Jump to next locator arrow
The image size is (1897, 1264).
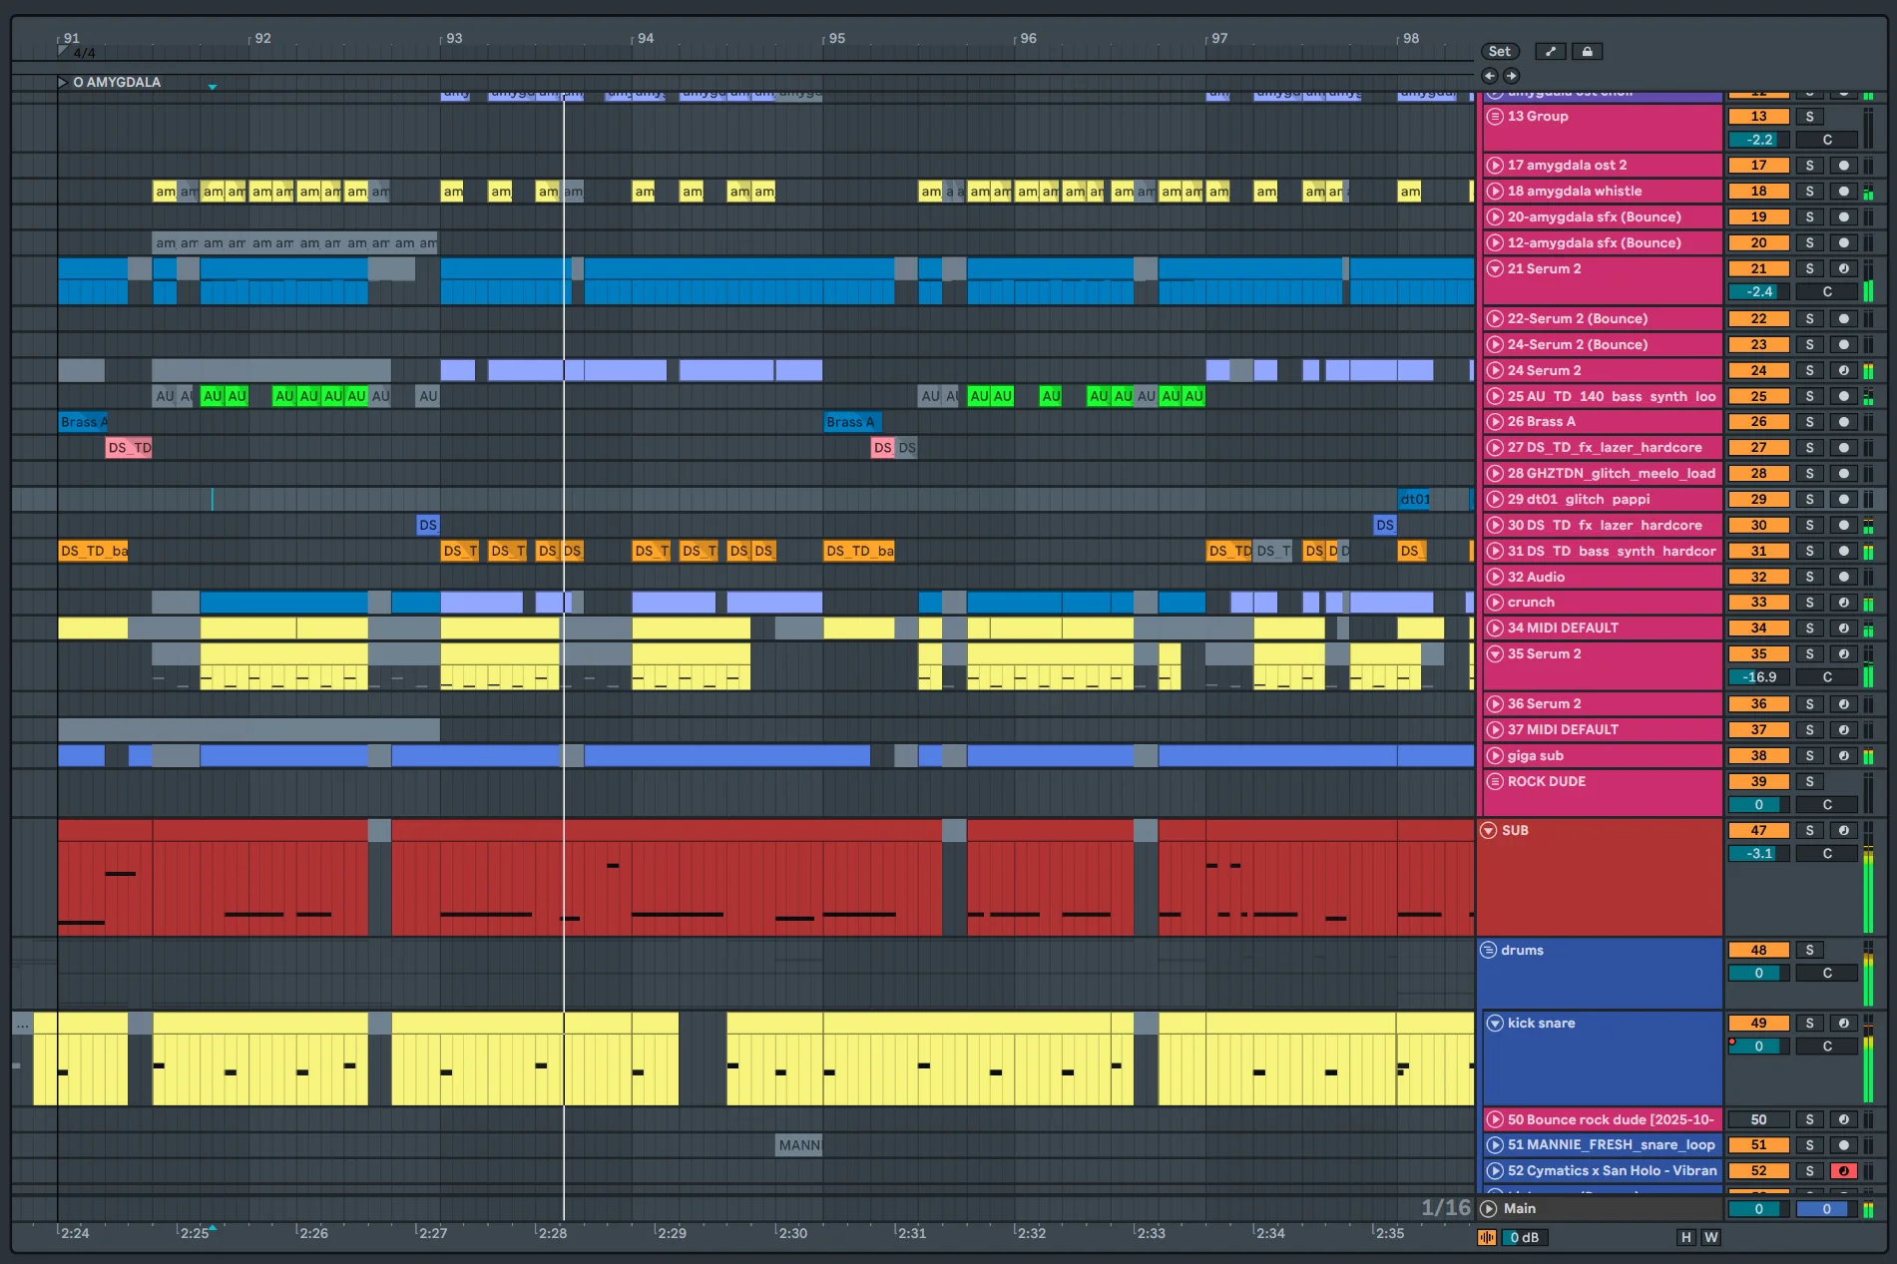click(x=1511, y=76)
